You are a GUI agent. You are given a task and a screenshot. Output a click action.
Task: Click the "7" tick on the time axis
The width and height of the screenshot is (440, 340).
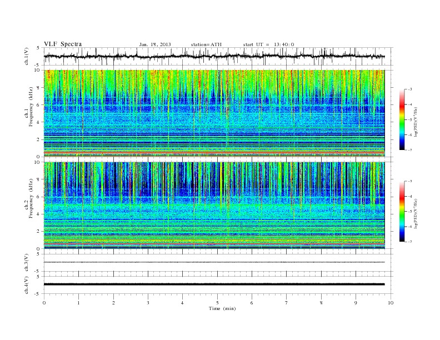(x=287, y=303)
